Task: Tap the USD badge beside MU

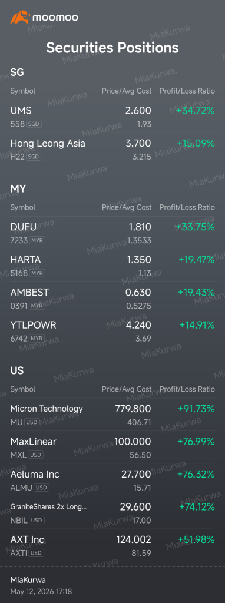Action: (32, 422)
